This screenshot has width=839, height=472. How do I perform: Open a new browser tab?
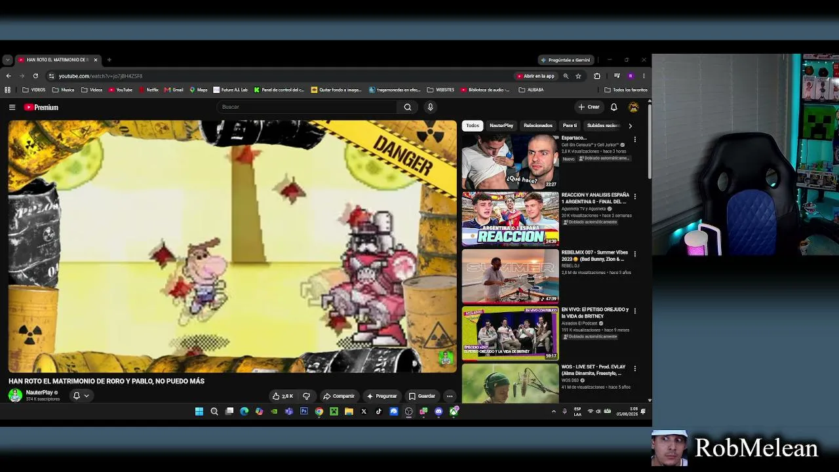click(x=109, y=60)
